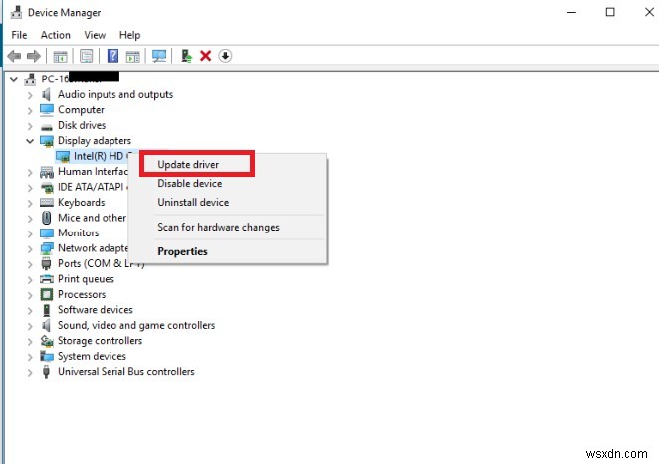Click the action pane toolbar icon
The width and height of the screenshot is (659, 464).
coord(133,56)
